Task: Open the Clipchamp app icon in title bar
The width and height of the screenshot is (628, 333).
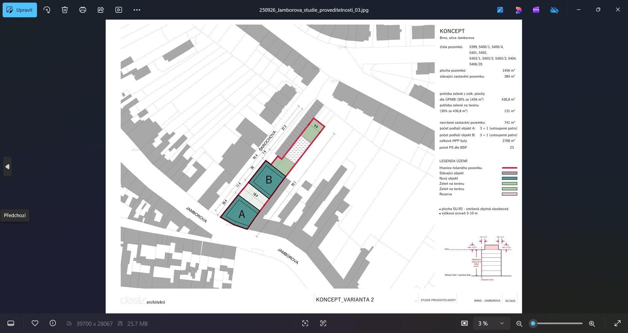Action: tap(536, 10)
